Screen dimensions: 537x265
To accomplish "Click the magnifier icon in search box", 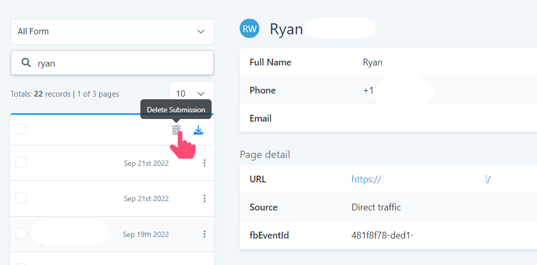I will (26, 63).
